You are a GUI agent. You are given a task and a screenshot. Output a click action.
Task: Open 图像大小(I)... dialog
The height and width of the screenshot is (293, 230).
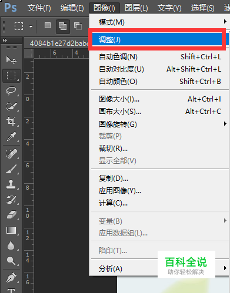pos(159,99)
